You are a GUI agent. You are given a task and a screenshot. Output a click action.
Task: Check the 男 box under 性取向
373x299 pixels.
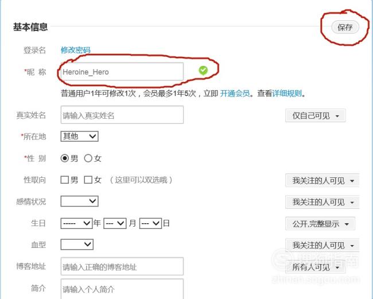[65, 180]
